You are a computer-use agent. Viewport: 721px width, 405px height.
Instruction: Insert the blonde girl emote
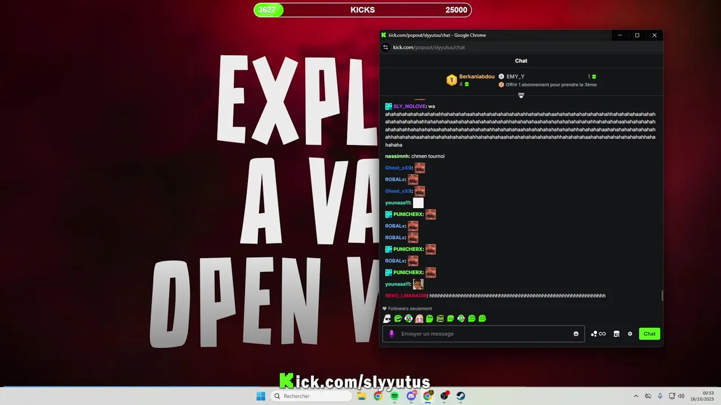point(419,318)
